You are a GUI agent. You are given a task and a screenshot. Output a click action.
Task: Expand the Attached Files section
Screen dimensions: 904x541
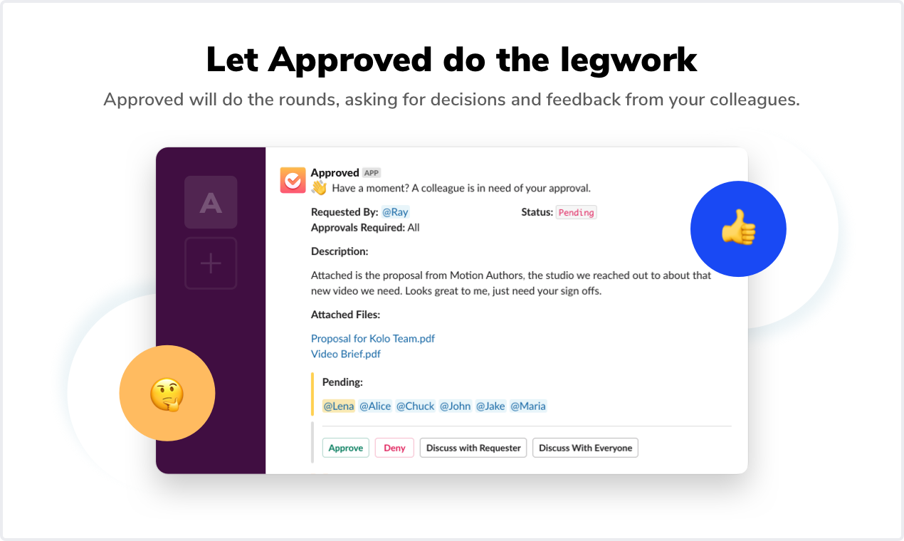(x=346, y=314)
